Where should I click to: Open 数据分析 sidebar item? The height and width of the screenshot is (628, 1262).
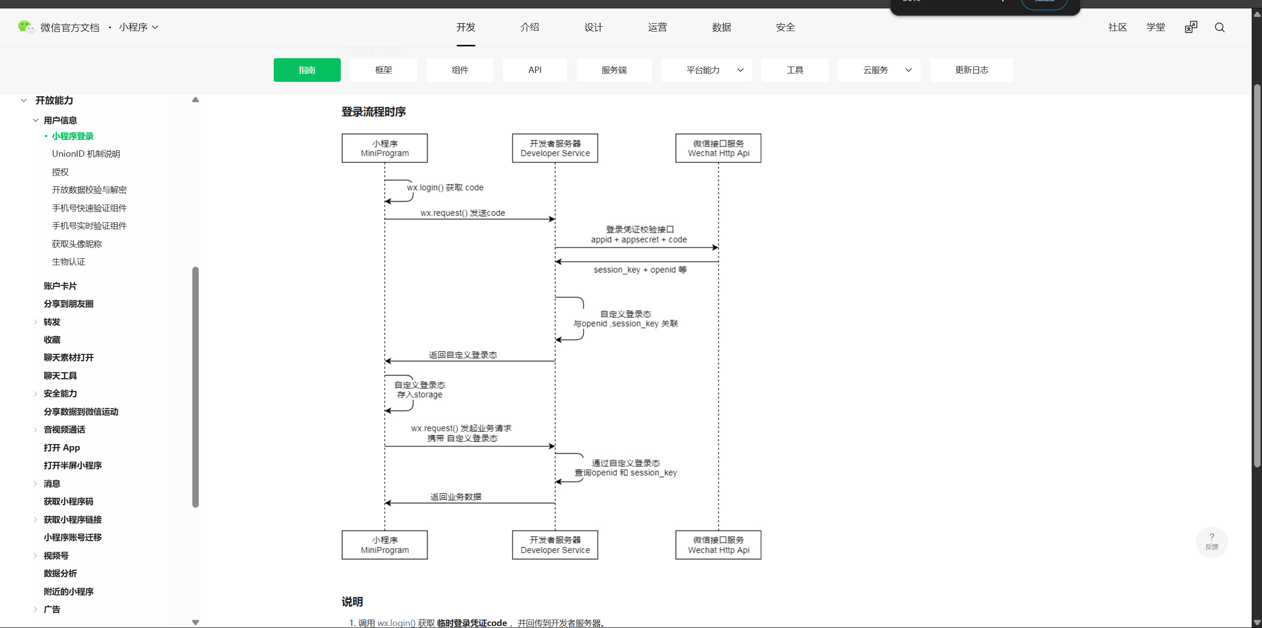[60, 573]
